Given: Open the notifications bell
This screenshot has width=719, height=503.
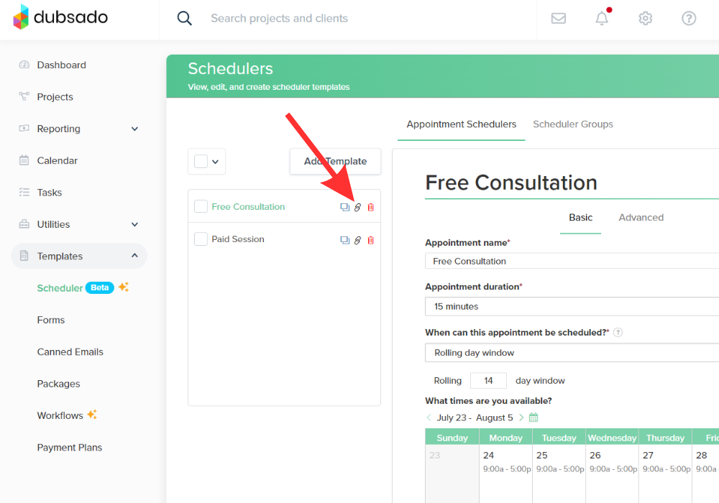Looking at the screenshot, I should click(x=602, y=19).
